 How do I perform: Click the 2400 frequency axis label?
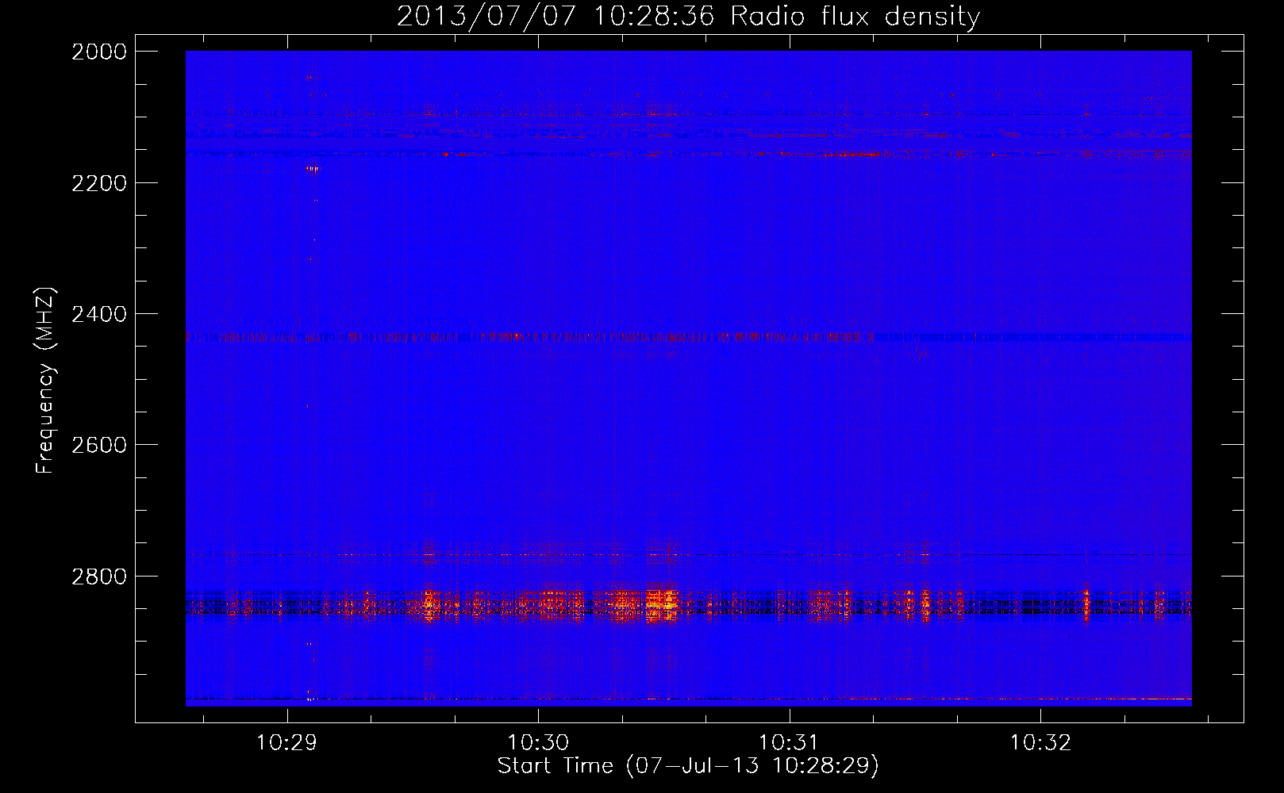point(99,314)
